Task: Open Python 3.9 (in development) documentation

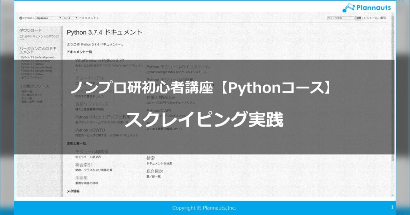Action: coord(38,57)
